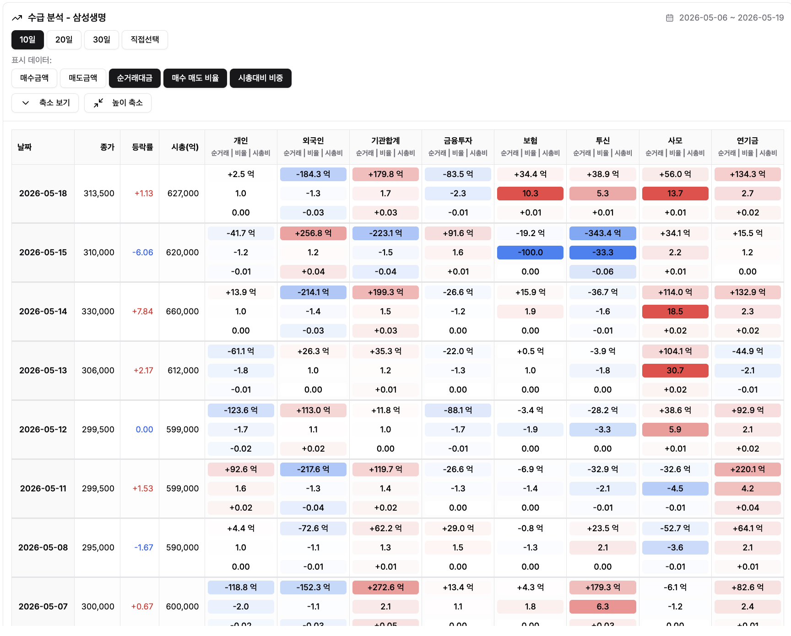Click the -217.6 억 foreign net cell

point(313,469)
